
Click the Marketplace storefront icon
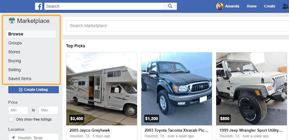(12, 21)
